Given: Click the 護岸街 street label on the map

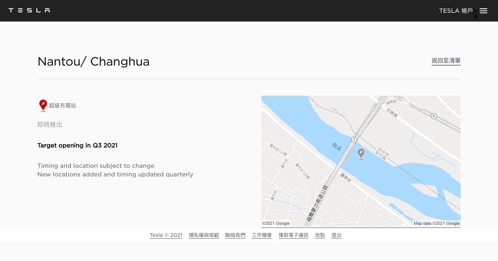Looking at the screenshot, I should [x=345, y=178].
